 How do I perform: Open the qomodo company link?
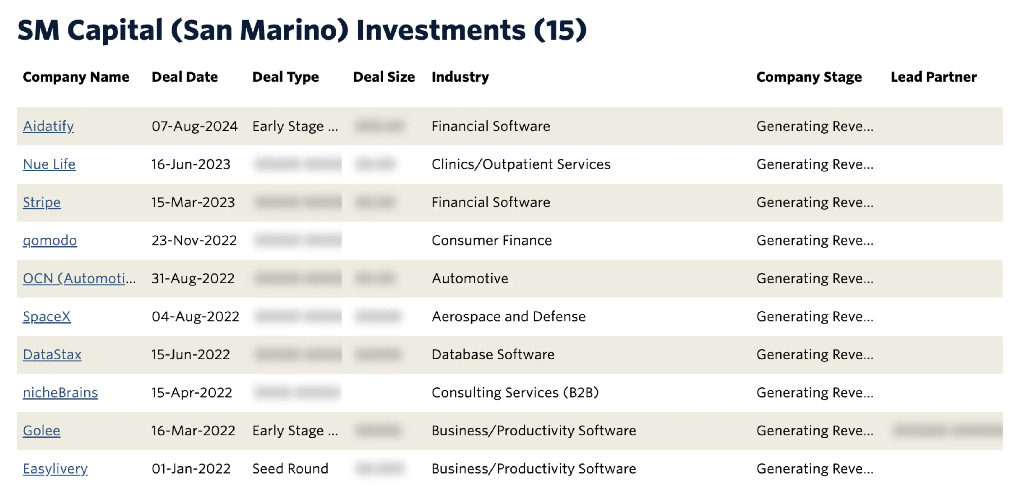pyautogui.click(x=50, y=240)
